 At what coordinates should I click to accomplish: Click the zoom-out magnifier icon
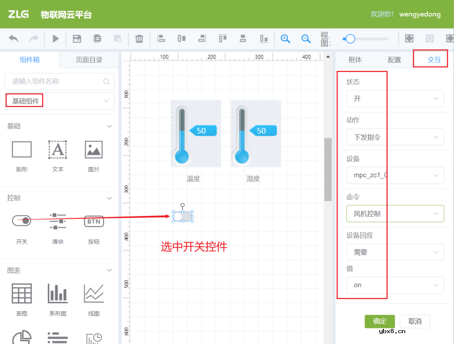point(306,38)
